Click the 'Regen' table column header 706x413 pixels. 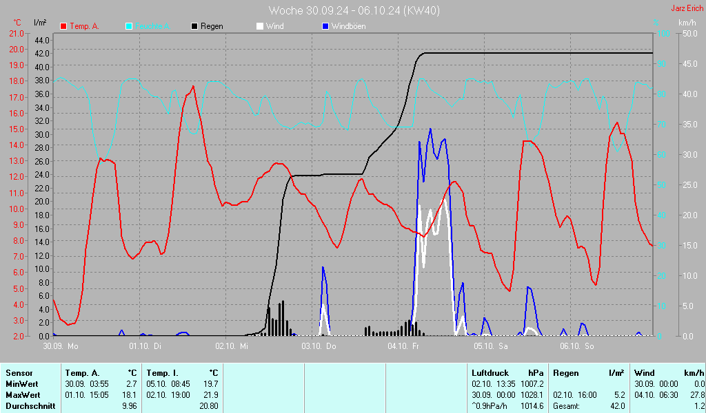565,373
